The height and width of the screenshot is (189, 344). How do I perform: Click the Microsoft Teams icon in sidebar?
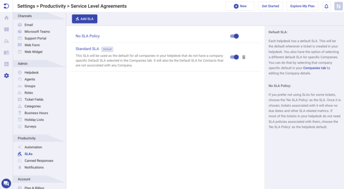(20, 31)
